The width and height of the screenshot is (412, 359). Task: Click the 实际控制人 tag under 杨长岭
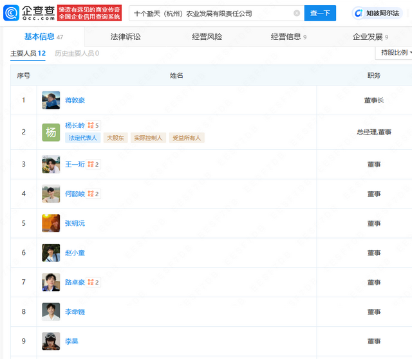point(147,138)
